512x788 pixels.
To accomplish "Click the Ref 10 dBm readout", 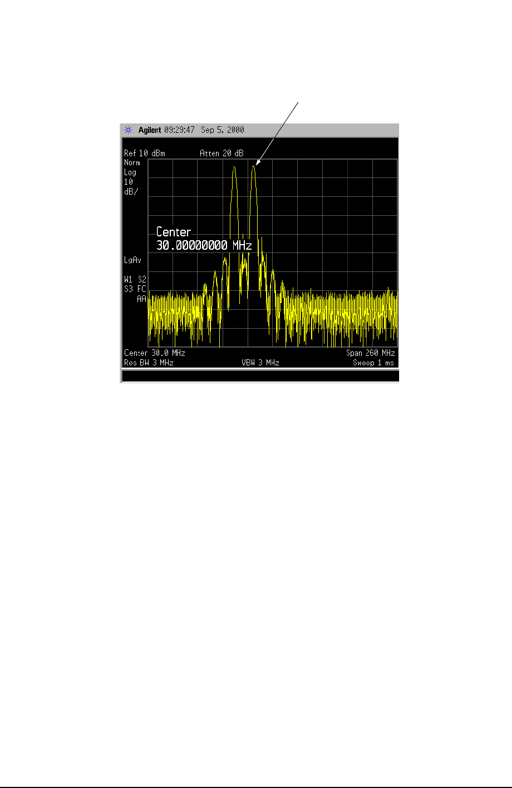I will (144, 153).
